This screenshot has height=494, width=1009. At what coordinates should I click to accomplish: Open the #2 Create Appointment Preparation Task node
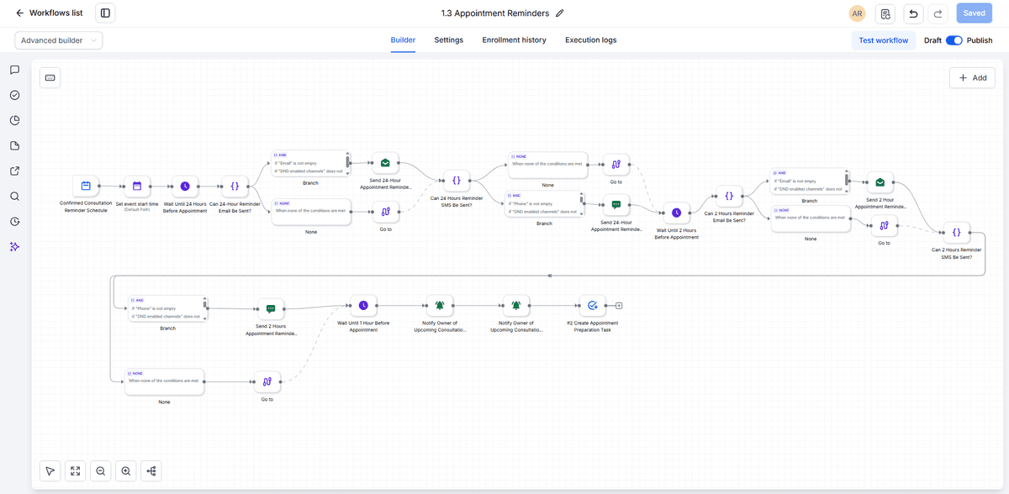592,306
